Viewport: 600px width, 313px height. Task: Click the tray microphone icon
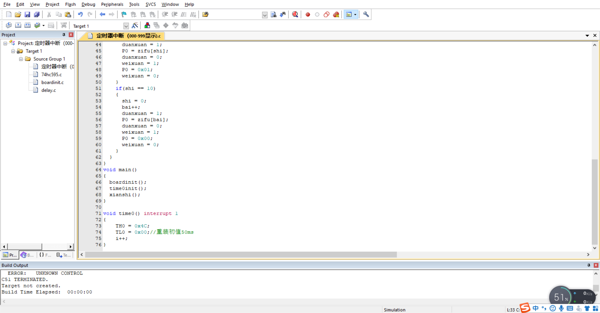[561, 308]
